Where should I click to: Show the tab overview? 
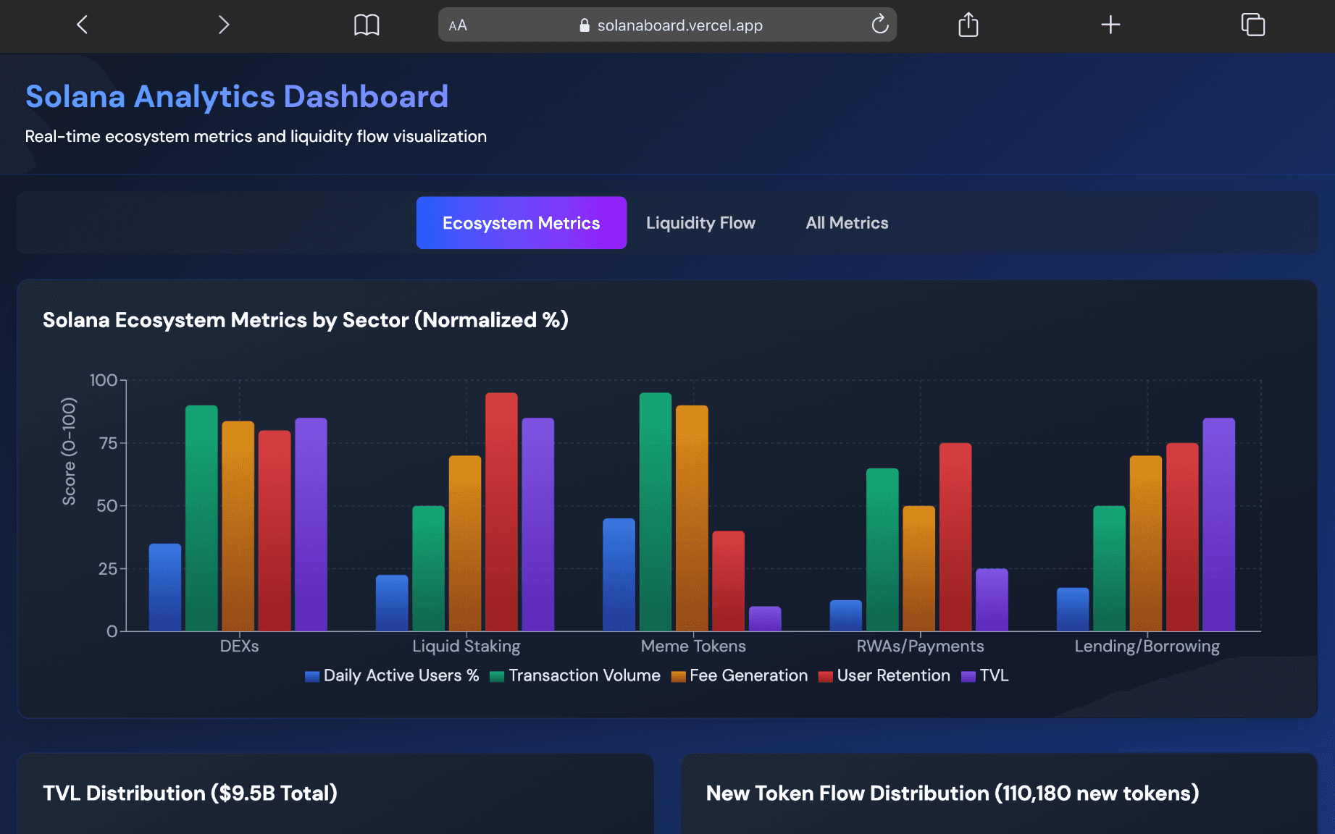coord(1252,25)
